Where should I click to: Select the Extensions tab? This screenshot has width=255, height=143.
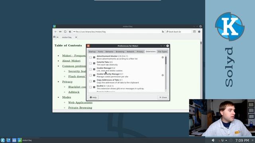pyautogui.click(x=151, y=52)
